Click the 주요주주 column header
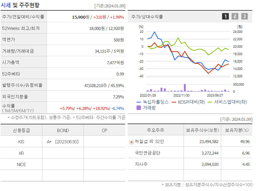257x191 pixels. pyautogui.click(x=155, y=130)
